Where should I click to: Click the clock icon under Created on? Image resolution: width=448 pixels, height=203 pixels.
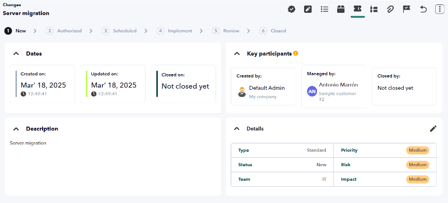[23, 94]
